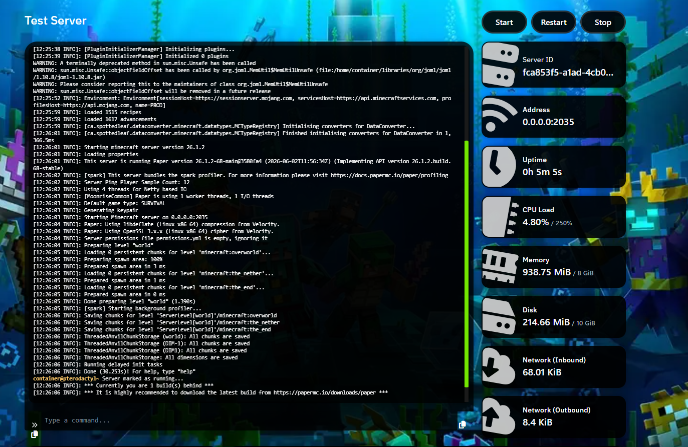Click the docs.papermc.io/paper/profiling URL in console

(x=389, y=175)
